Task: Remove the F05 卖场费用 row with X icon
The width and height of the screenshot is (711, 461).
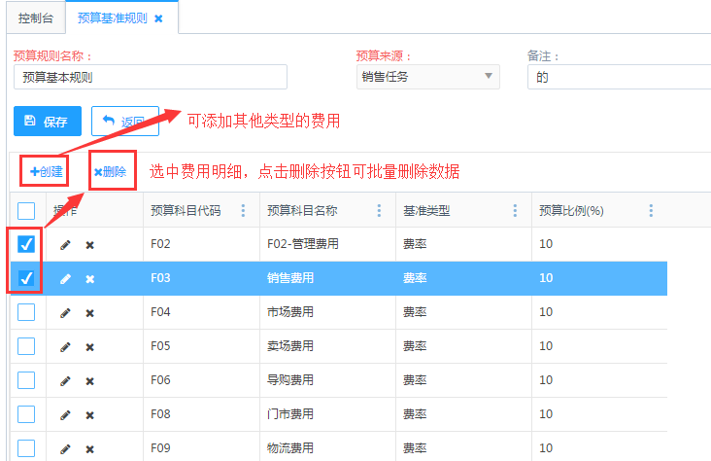Action: pyautogui.click(x=89, y=347)
